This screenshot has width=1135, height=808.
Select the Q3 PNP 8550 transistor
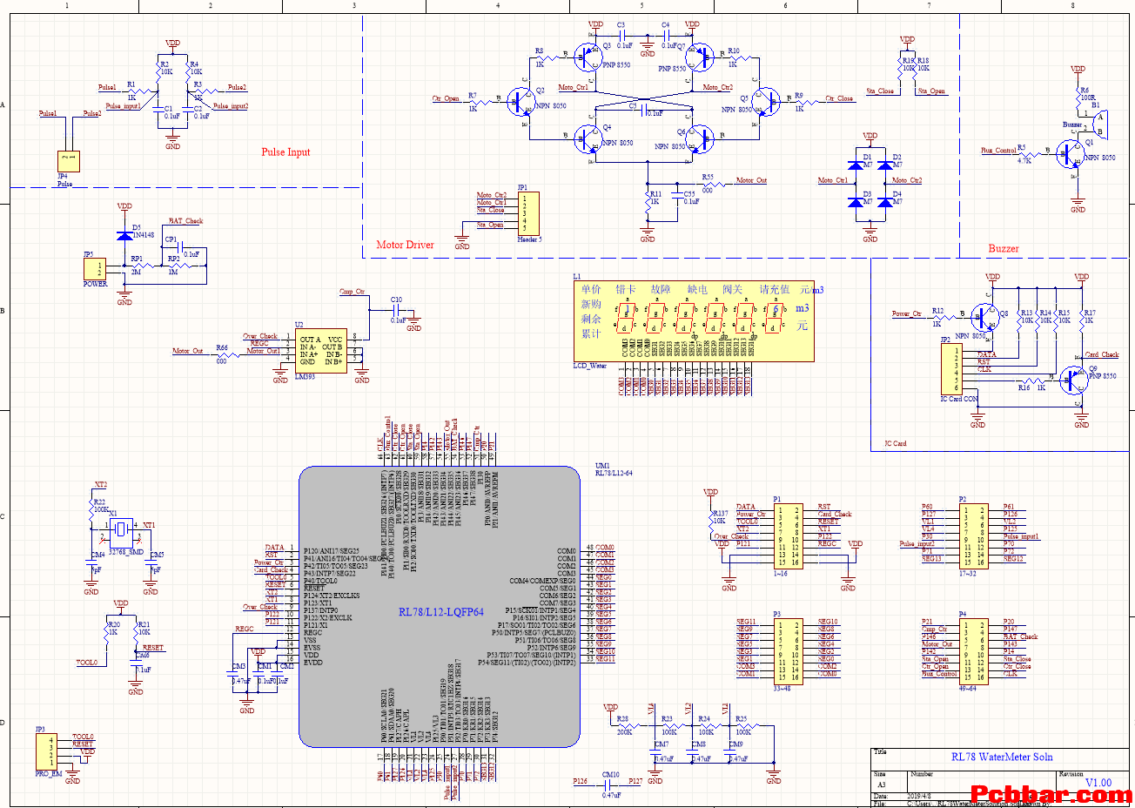(589, 56)
